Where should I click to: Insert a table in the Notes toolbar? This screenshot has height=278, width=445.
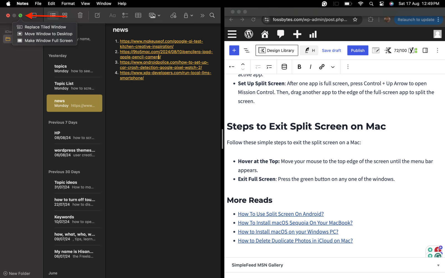tap(138, 15)
